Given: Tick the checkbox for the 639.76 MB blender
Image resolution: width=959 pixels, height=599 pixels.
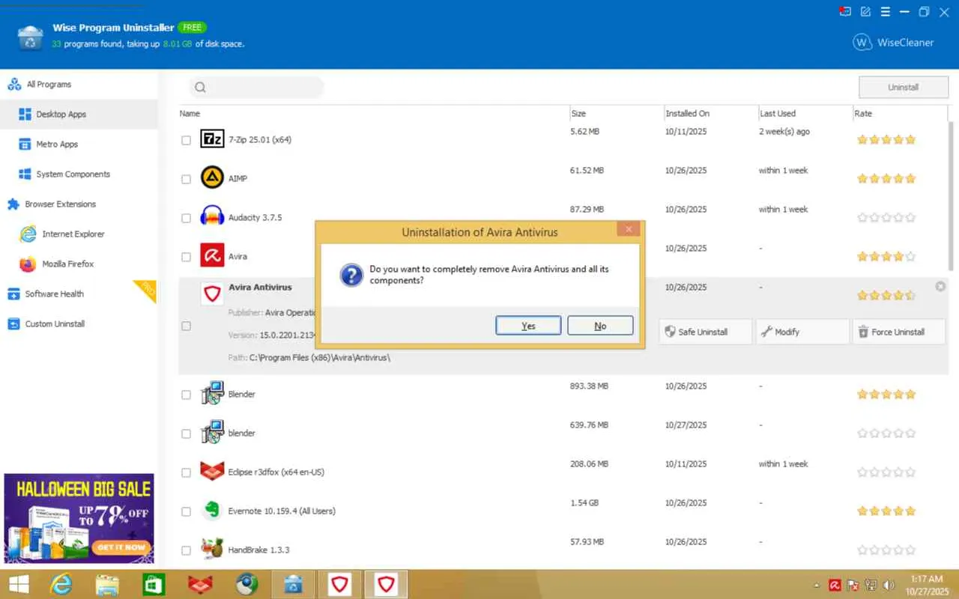Looking at the screenshot, I should tap(186, 434).
